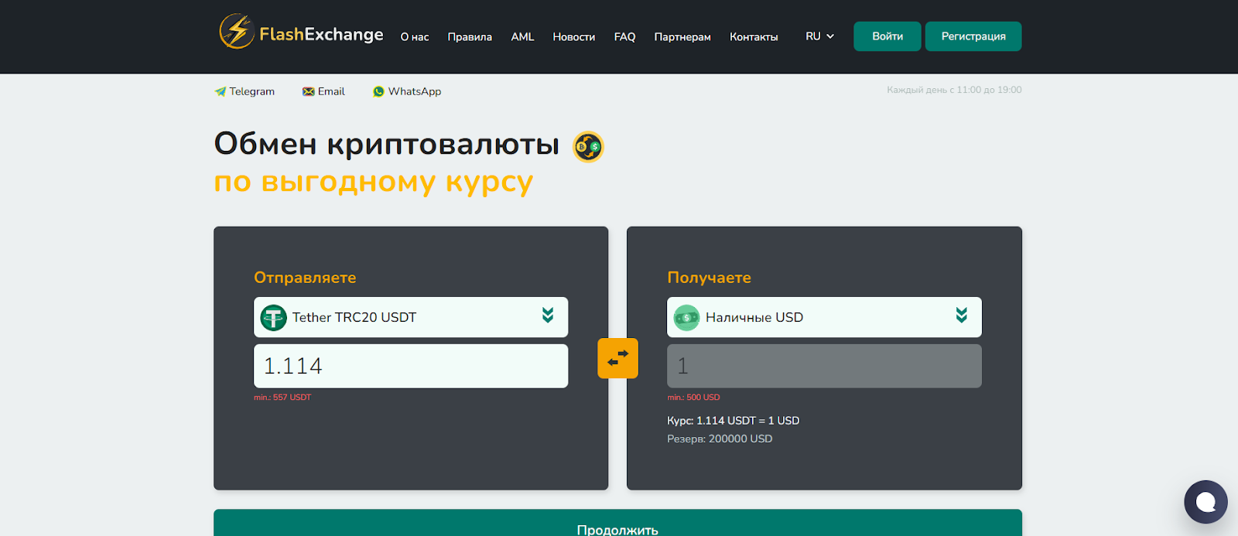Click the Продолжить button
Image resolution: width=1238 pixels, height=536 pixels.
click(x=617, y=523)
